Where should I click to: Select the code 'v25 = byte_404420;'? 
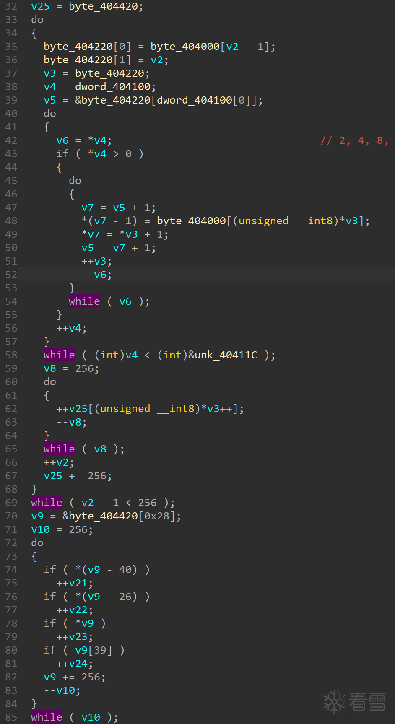(87, 6)
